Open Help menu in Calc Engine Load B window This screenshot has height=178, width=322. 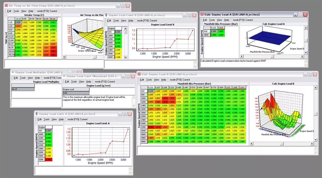pyautogui.click(x=164, y=79)
